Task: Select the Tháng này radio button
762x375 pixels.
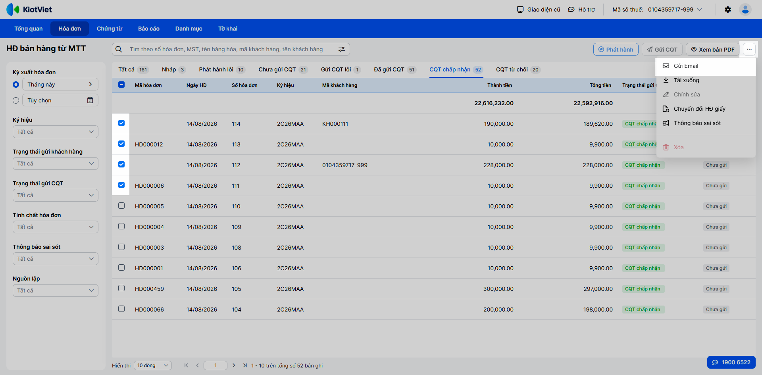Action: pos(16,85)
